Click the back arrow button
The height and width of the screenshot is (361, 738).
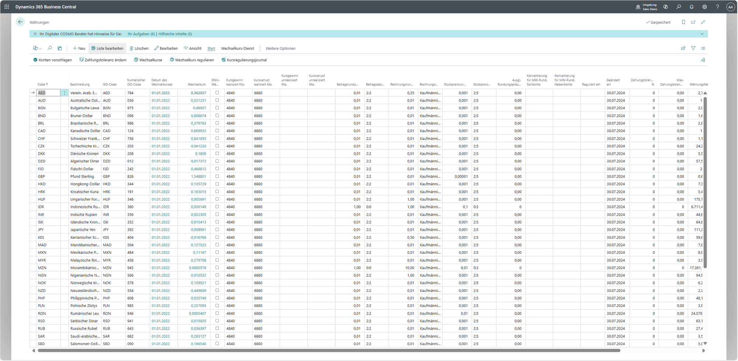tap(20, 22)
